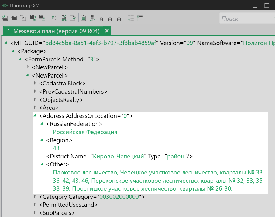This screenshot has width=275, height=217.
Task: Expand the CadastralBlock node
Action: coord(35,83)
